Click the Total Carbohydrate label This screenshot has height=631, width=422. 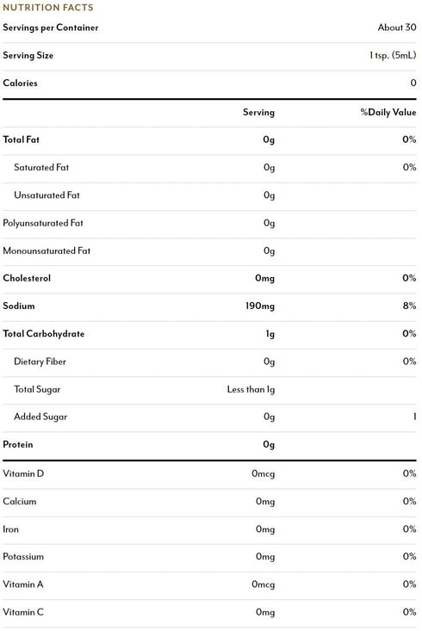[x=43, y=334]
